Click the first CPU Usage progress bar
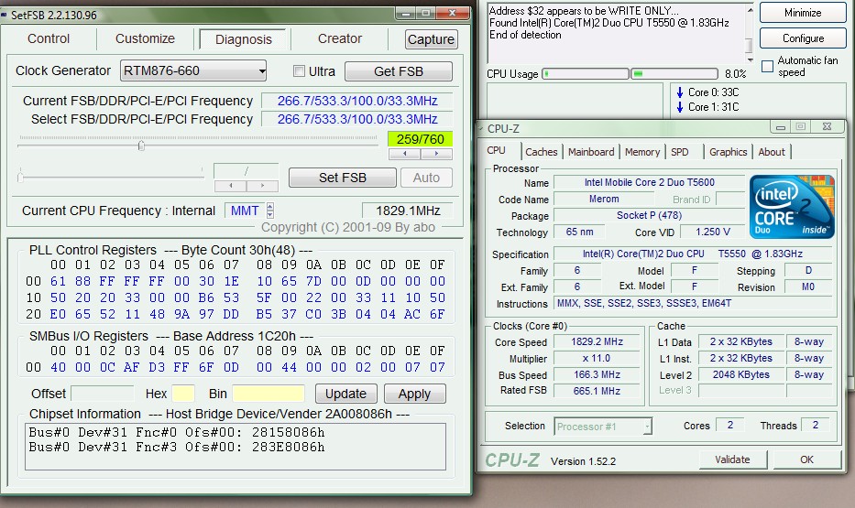The height and width of the screenshot is (508, 855). click(x=585, y=73)
